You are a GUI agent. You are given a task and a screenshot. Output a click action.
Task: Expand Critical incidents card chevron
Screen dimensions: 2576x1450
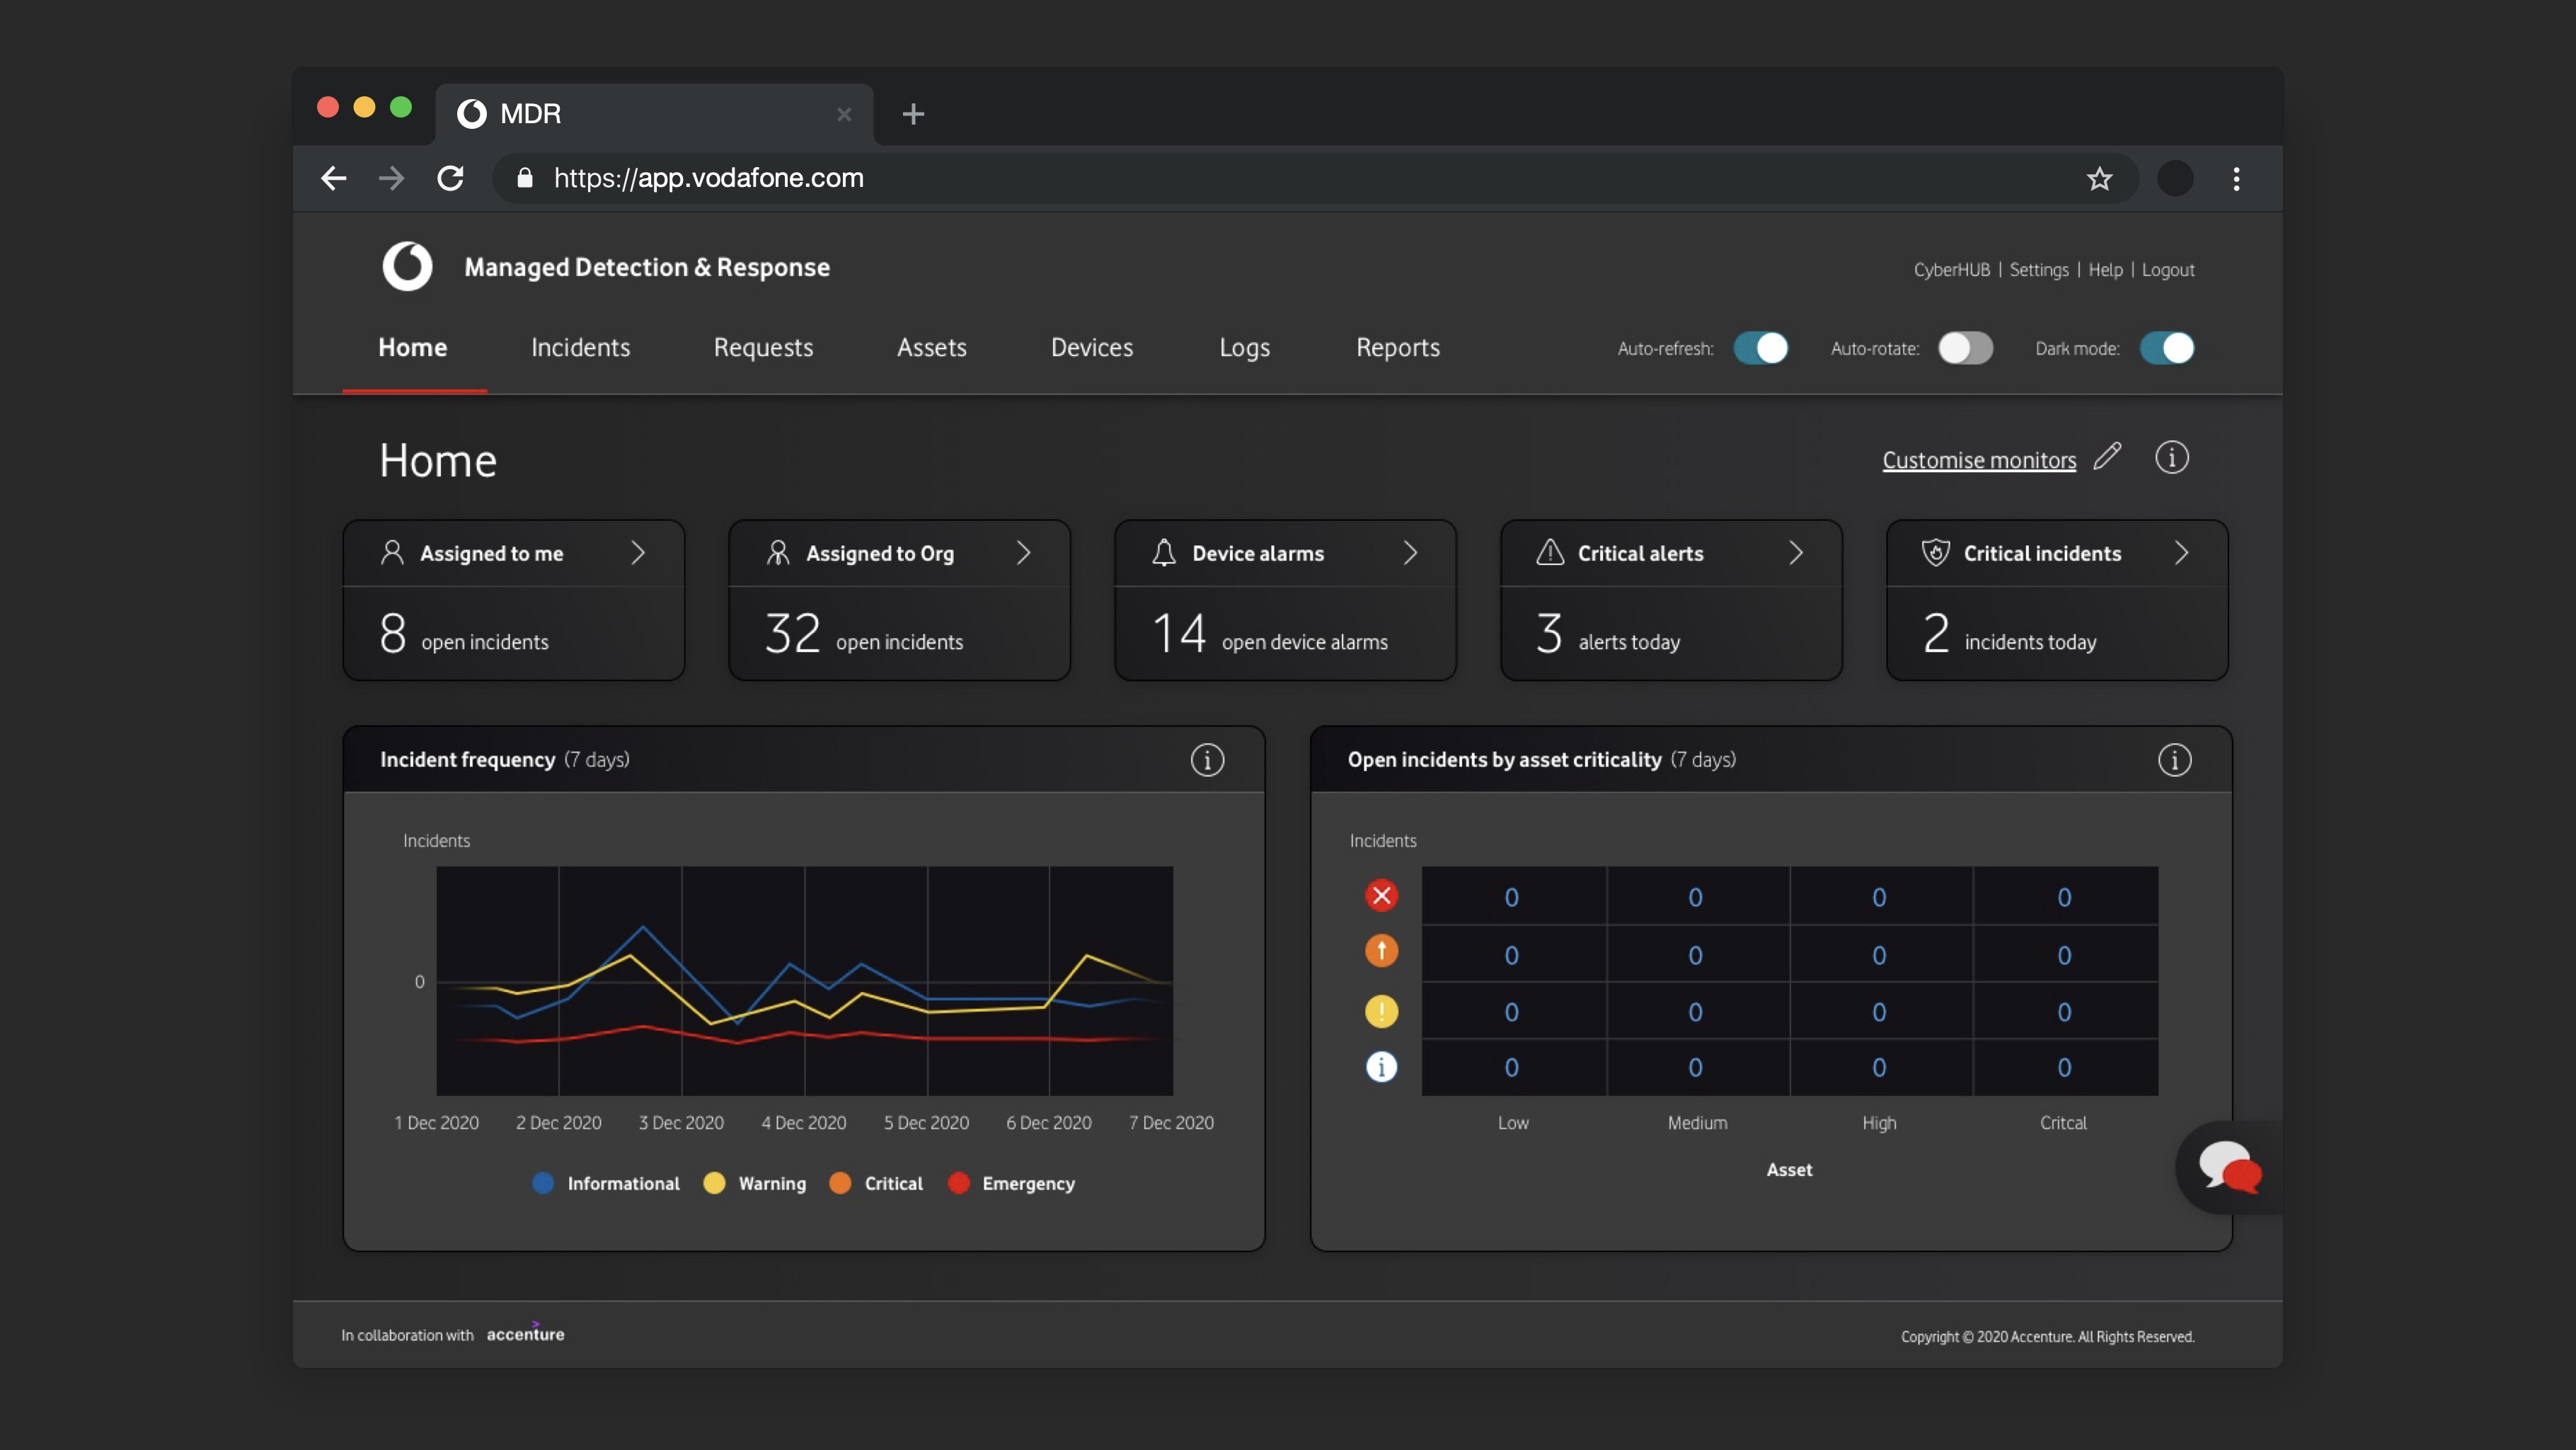pos(2182,552)
